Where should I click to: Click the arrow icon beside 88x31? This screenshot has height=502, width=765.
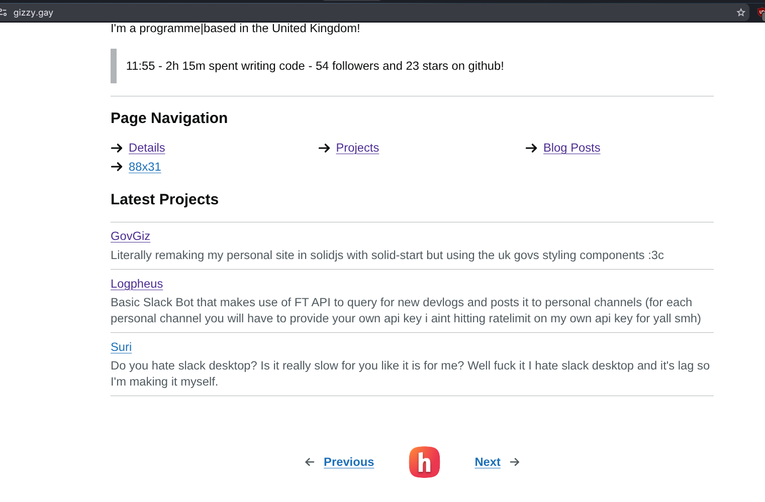pos(117,167)
